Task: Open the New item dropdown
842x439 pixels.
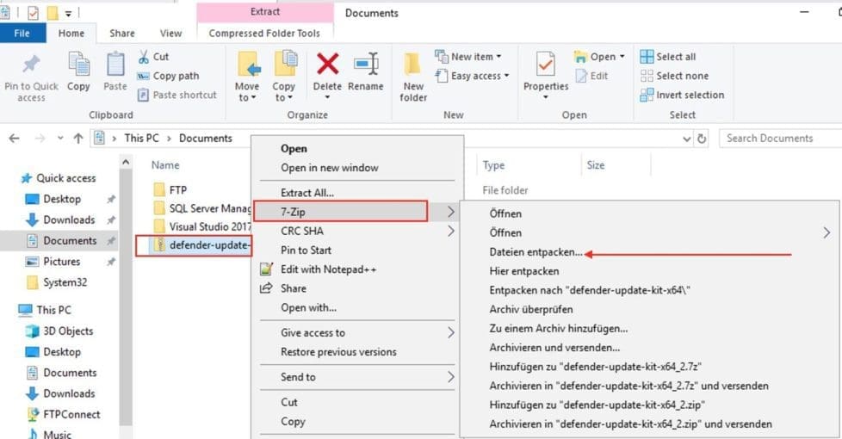Action: 469,57
